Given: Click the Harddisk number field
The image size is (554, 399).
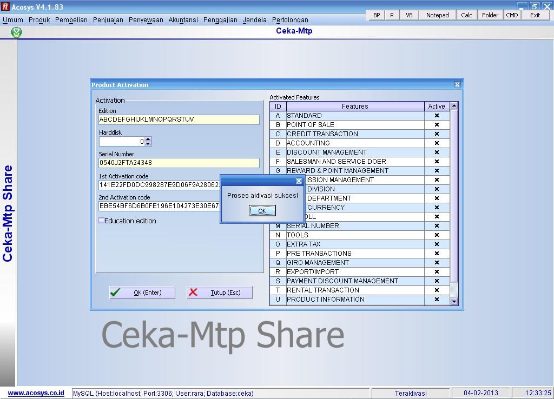Looking at the screenshot, I should (x=122, y=141).
